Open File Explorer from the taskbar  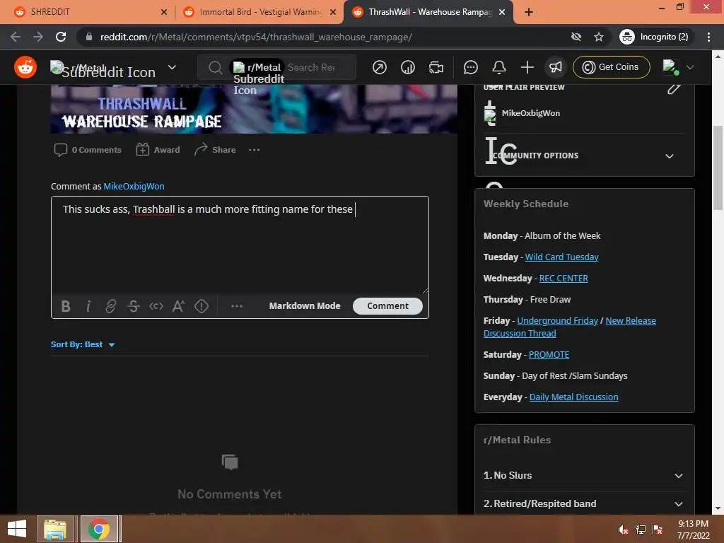click(55, 529)
